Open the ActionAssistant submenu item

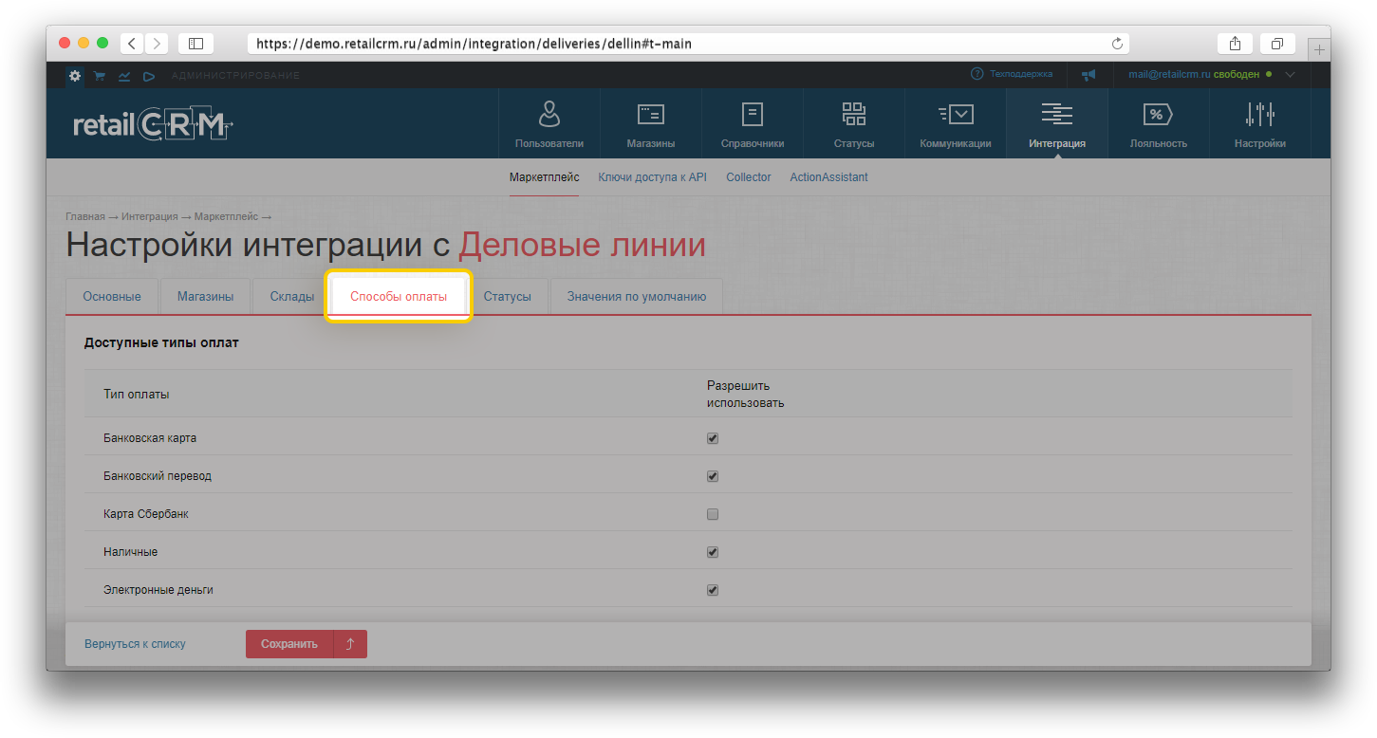829,177
